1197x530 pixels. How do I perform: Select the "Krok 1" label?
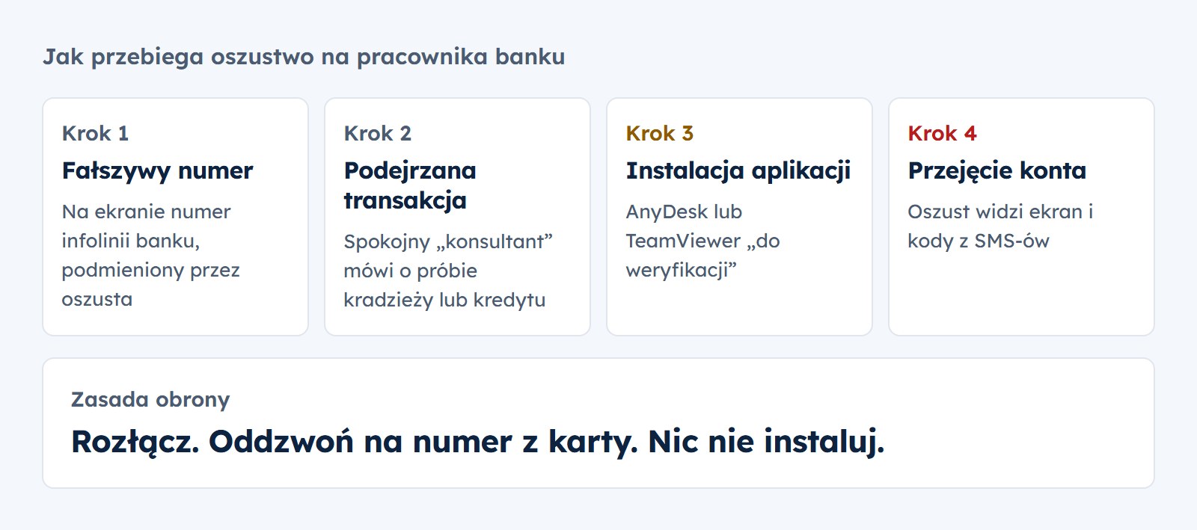pyautogui.click(x=96, y=133)
